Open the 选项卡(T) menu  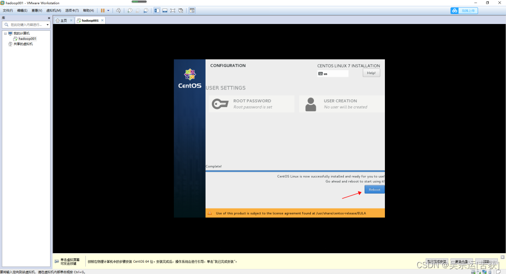72,11
